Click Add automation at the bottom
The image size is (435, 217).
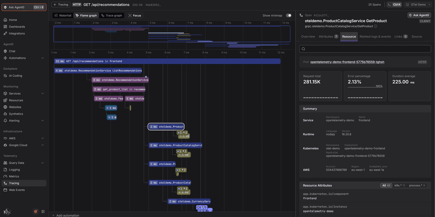65,215
